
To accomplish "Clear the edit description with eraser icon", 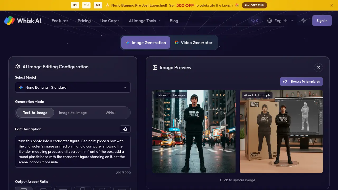I will [125, 129].
